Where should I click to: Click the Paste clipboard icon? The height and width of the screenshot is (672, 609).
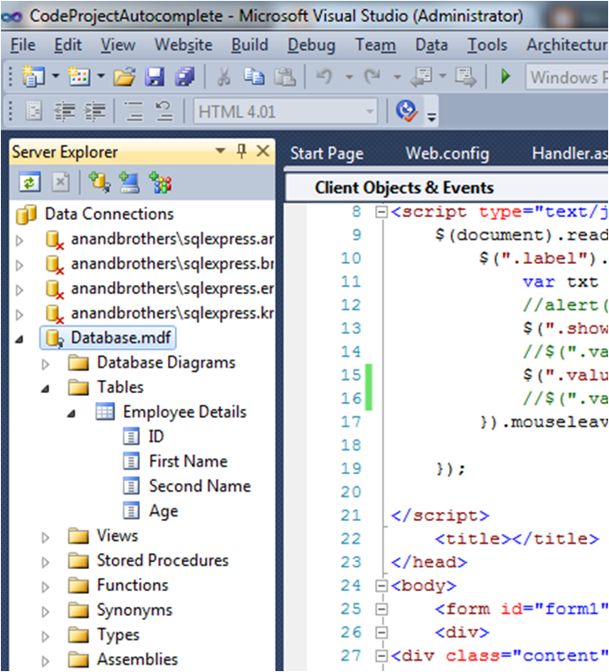(x=285, y=77)
